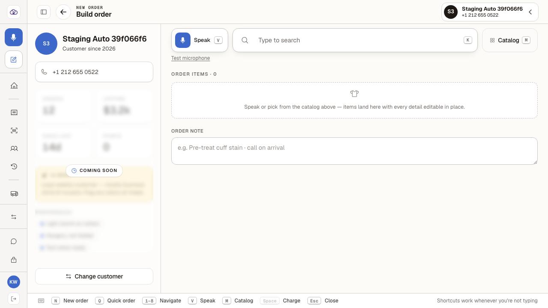Click the logout icon in sidebar
Screen dimensions: 548x308
14,299
